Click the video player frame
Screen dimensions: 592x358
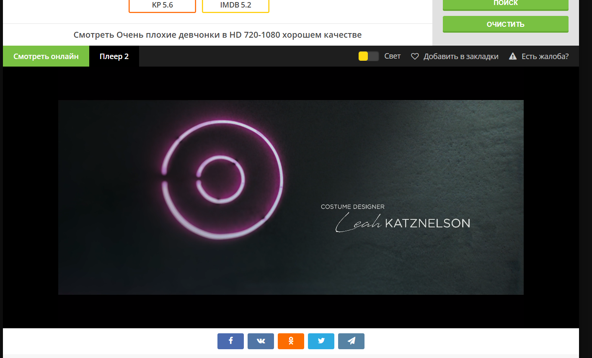(291, 197)
